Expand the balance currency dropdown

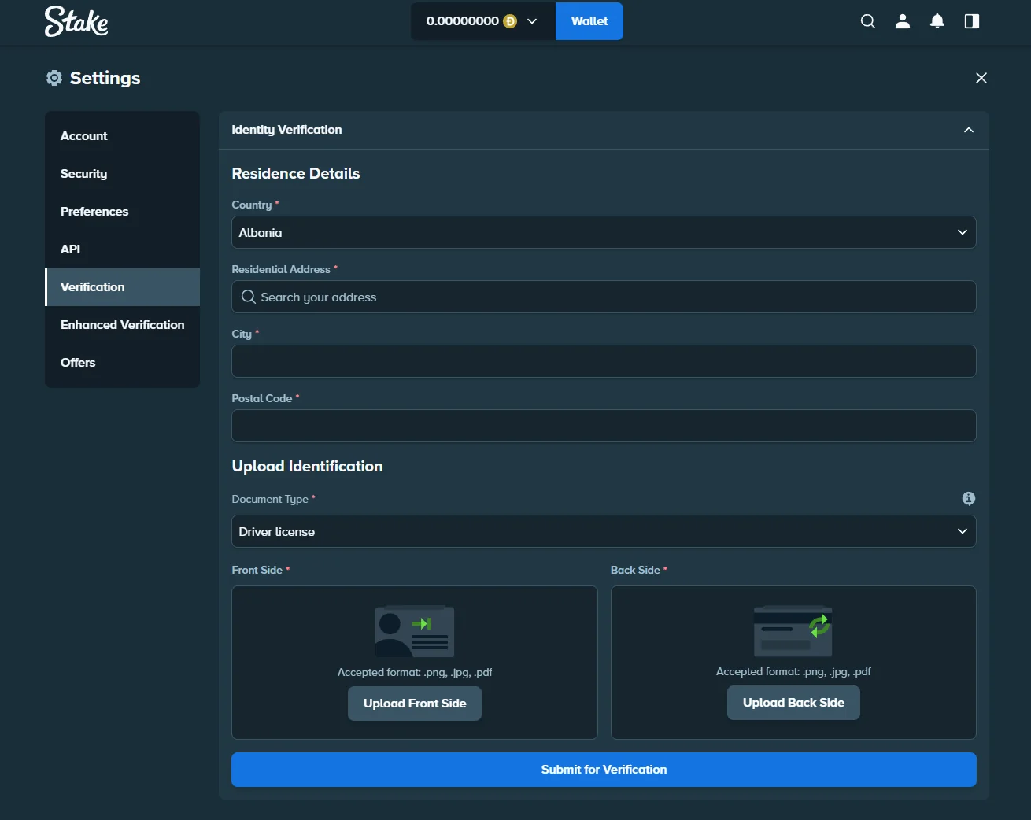[532, 21]
